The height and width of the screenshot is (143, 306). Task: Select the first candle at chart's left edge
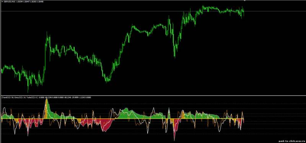coord(2,71)
